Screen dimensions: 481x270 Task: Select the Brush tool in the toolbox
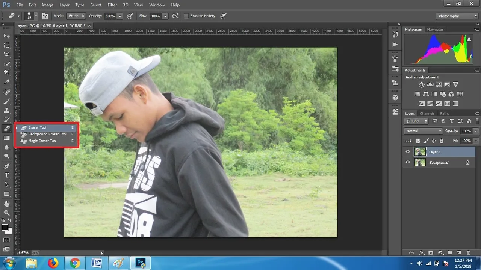[x=7, y=101]
